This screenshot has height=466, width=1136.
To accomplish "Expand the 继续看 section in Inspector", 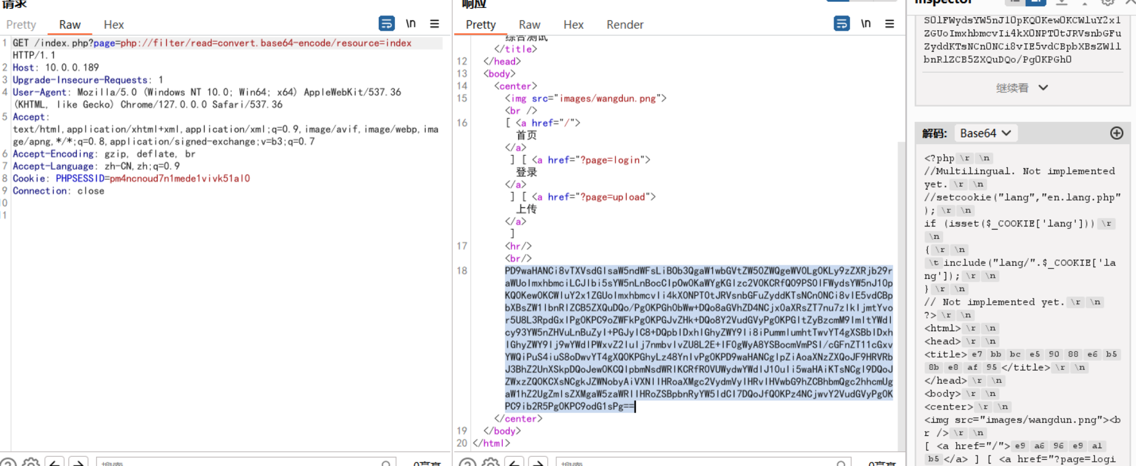I will [1022, 87].
